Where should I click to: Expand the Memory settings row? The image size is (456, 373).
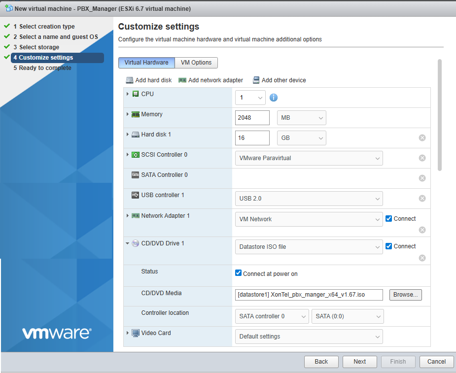(x=128, y=114)
